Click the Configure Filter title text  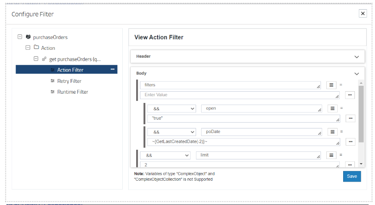tap(33, 14)
